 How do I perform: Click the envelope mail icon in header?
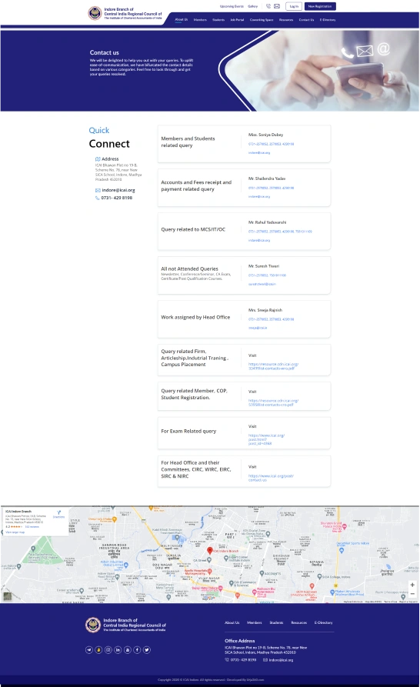[x=277, y=6]
